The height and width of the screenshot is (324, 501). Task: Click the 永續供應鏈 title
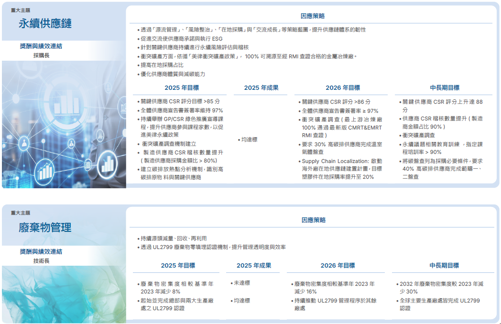coord(45,23)
